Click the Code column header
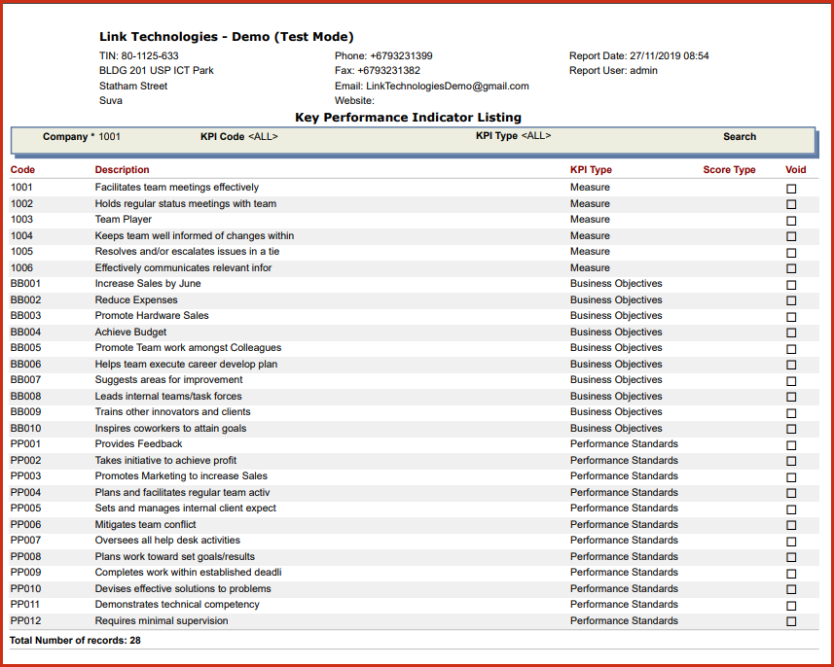This screenshot has width=834, height=667. pyautogui.click(x=23, y=169)
